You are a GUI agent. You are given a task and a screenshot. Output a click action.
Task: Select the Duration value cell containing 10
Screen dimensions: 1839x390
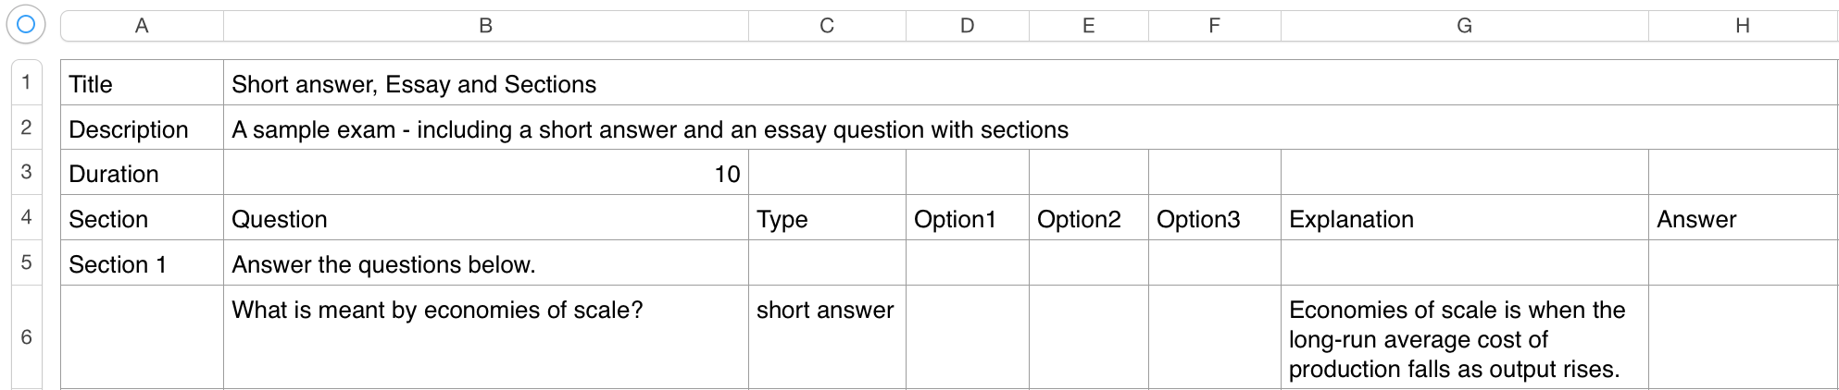[485, 174]
